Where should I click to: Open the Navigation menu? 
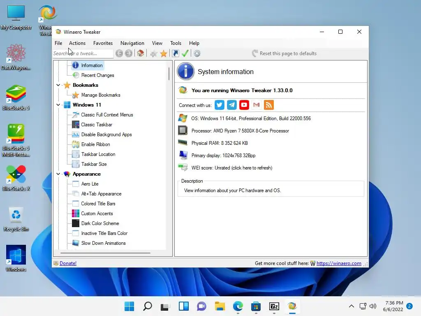[132, 43]
